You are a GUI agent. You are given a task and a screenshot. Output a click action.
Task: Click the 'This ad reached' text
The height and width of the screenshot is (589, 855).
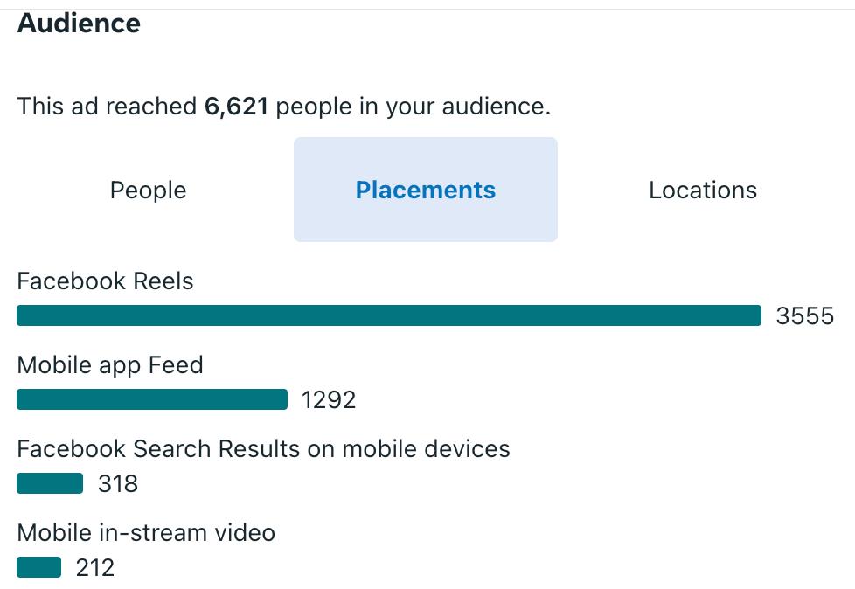click(x=107, y=107)
